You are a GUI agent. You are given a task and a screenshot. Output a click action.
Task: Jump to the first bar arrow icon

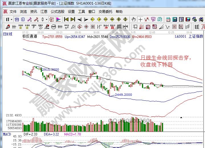tap(66, 19)
